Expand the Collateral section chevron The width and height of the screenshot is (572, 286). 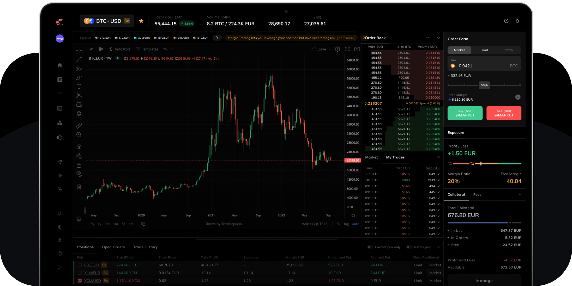click(x=520, y=194)
